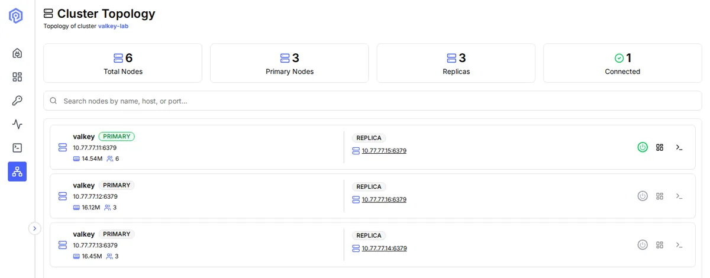This screenshot has height=278, width=710.
Task: Click REPLICA badge above 10.77.77.16:6379
Action: (369, 187)
